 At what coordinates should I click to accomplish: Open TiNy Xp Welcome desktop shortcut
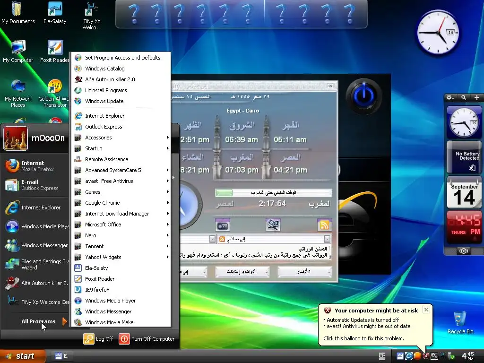pos(92,16)
